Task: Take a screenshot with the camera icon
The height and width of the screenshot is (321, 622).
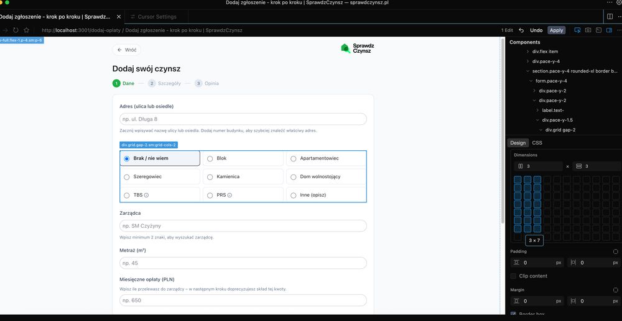Action: pyautogui.click(x=588, y=30)
